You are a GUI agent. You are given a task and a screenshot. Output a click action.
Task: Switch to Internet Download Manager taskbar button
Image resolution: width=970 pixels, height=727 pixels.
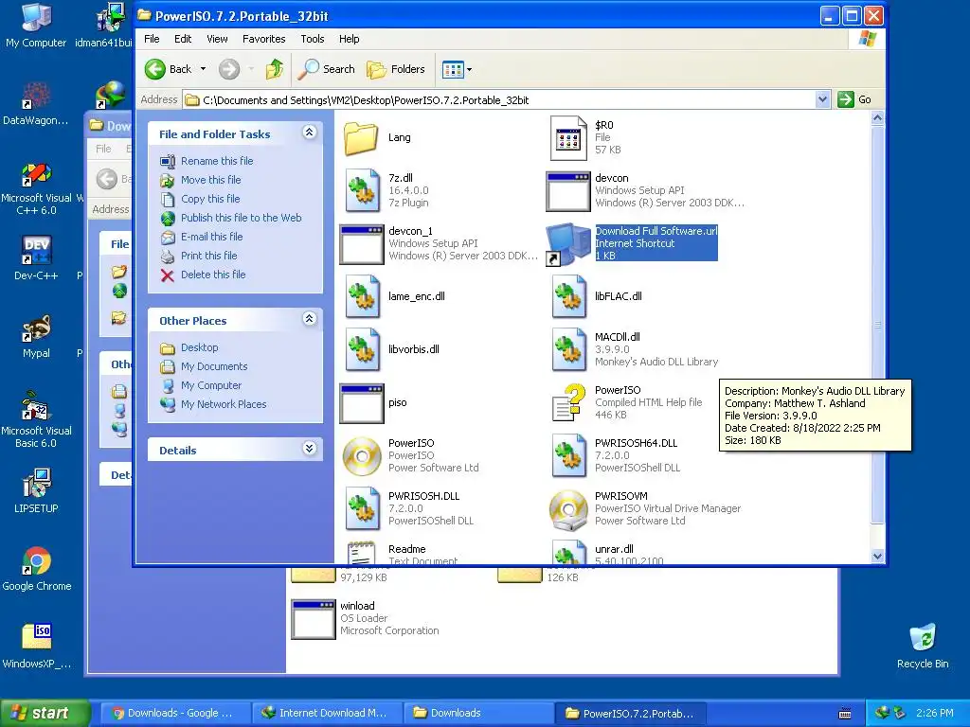325,714
